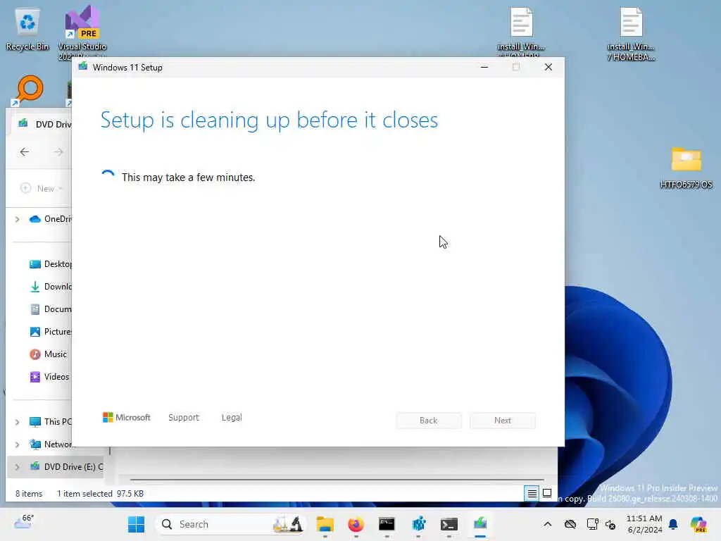Open the Videos folder in navigation pane
Screen dimensions: 721x541
(49, 377)
